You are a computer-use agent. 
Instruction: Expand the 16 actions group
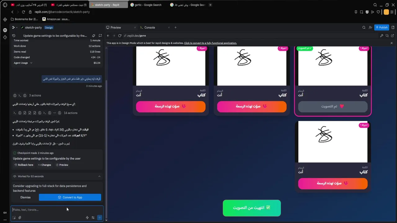pyautogui.click(x=70, y=113)
